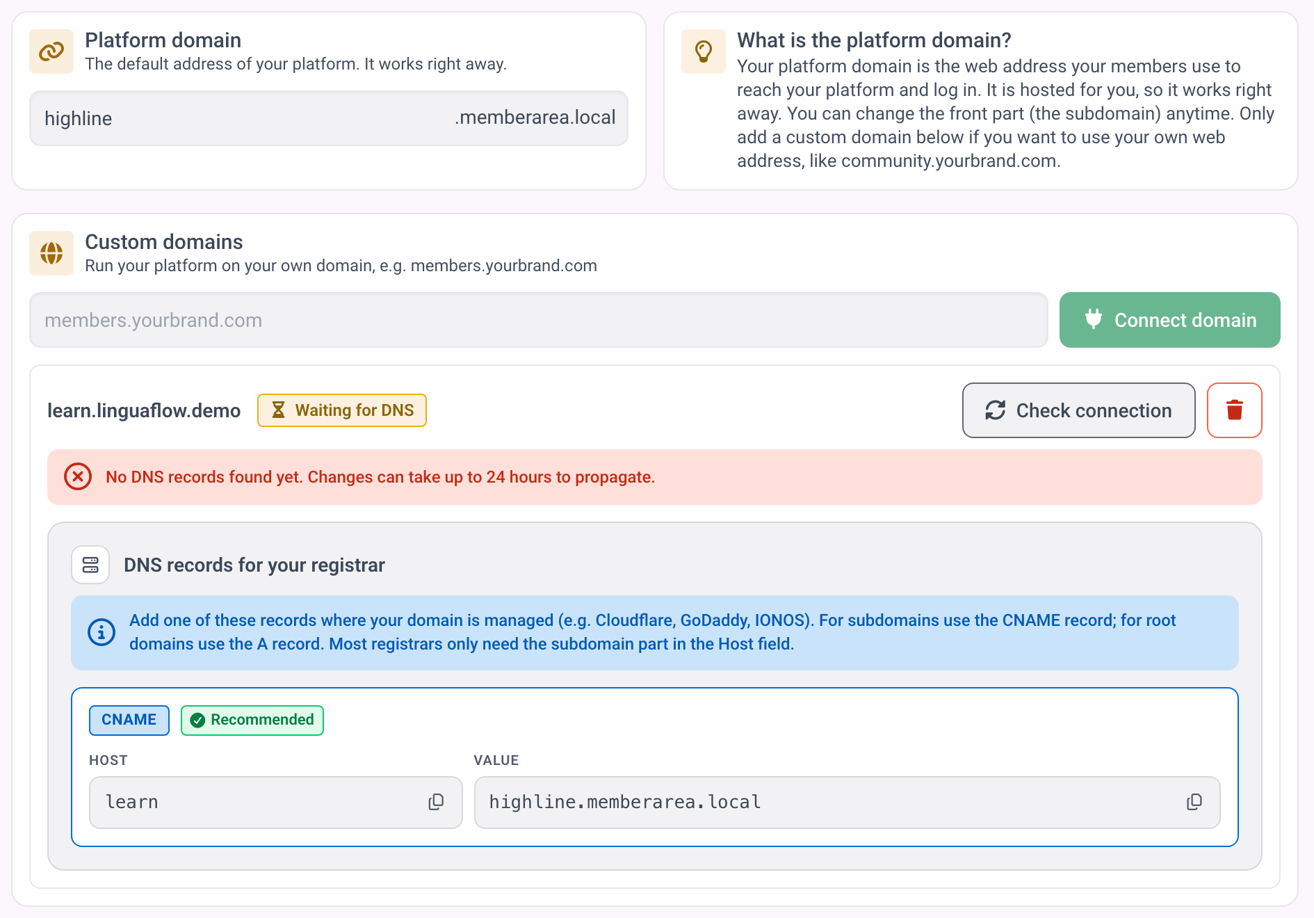Click Check connection for learn.linguaflow.demo

click(x=1079, y=410)
